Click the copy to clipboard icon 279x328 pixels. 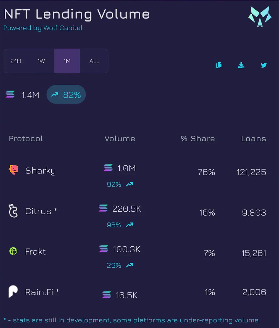point(219,65)
